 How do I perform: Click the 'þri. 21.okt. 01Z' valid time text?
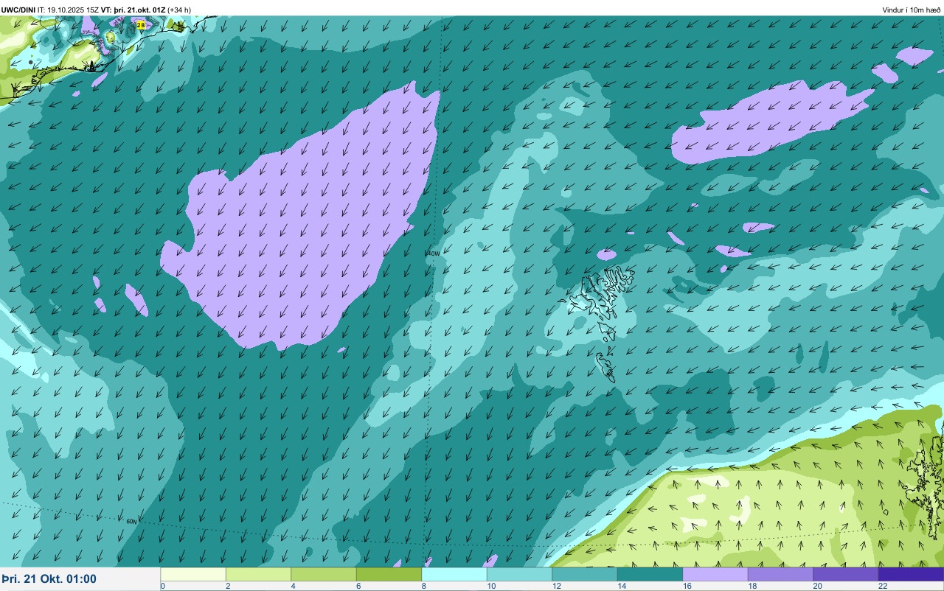click(139, 10)
